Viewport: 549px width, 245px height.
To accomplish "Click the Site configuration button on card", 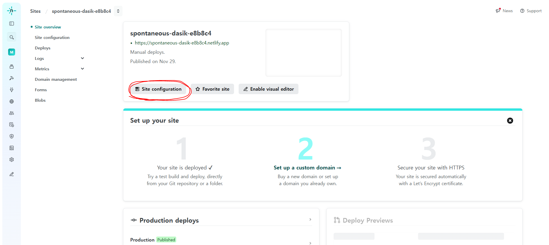I will pos(158,89).
